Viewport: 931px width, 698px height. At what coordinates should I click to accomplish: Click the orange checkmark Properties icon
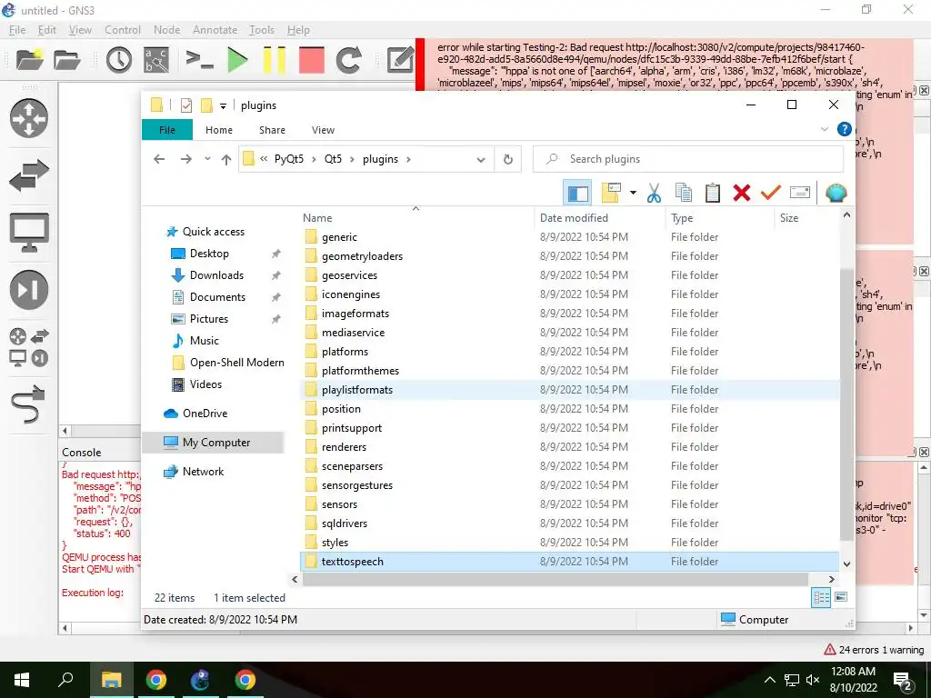tap(771, 193)
